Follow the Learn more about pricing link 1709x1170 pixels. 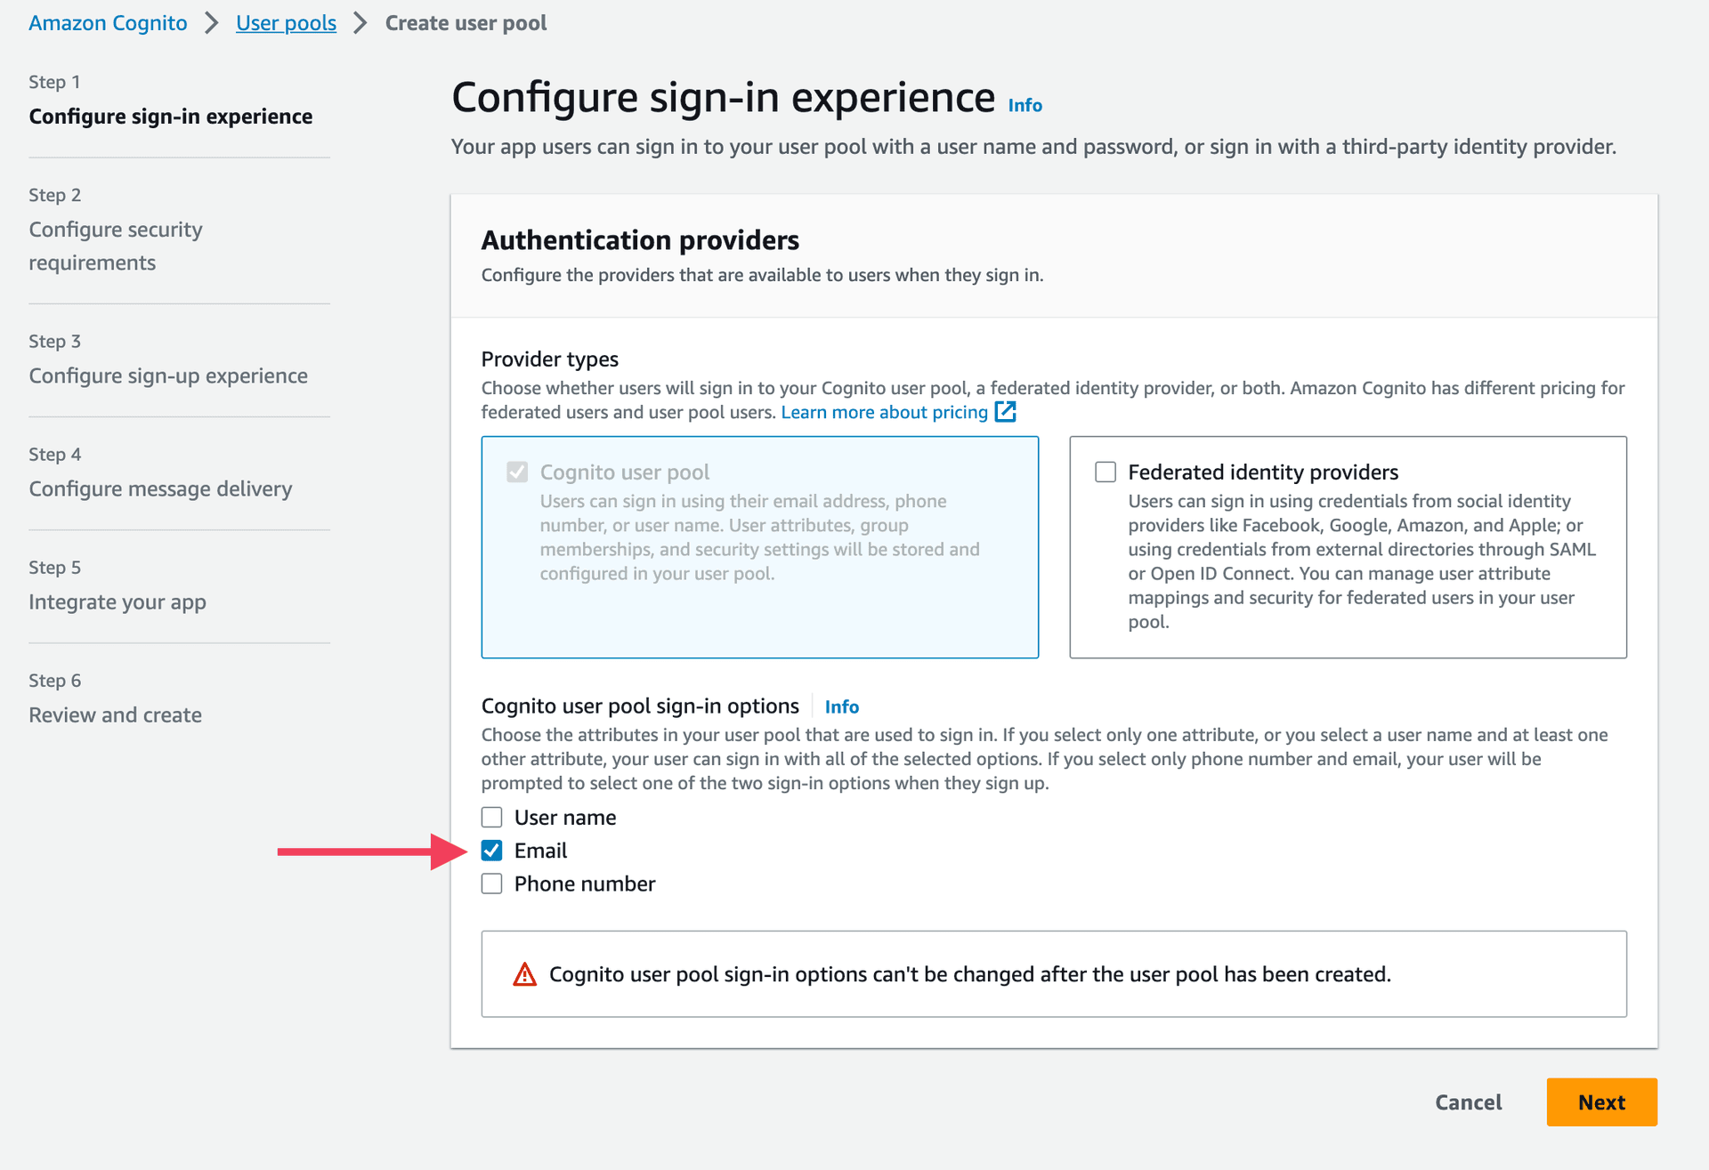point(884,412)
